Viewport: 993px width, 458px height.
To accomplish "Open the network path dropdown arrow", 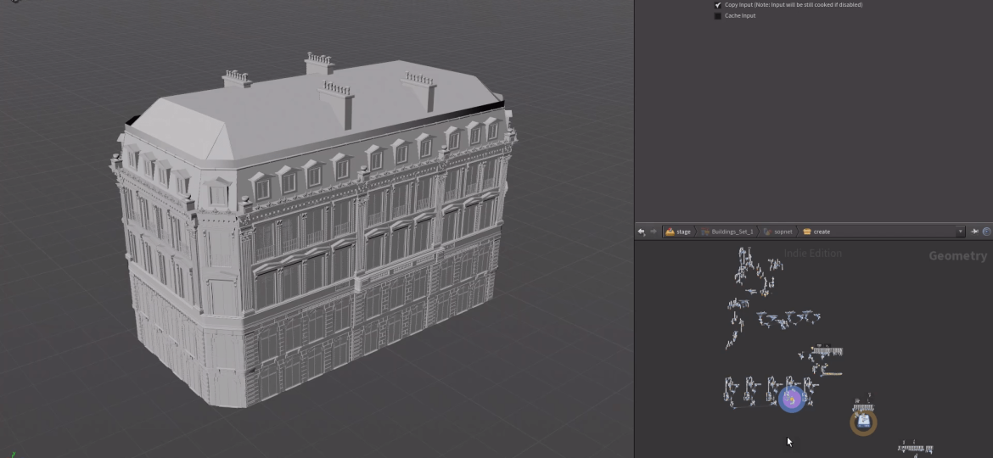I will (x=961, y=232).
